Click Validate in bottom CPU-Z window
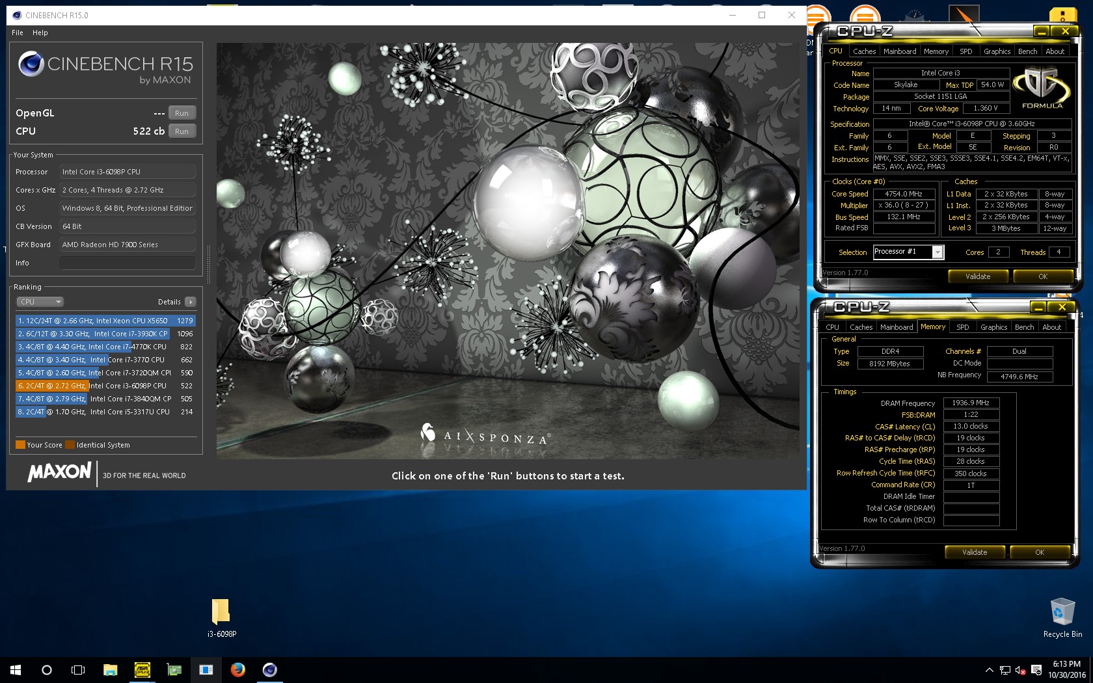 coord(974,552)
